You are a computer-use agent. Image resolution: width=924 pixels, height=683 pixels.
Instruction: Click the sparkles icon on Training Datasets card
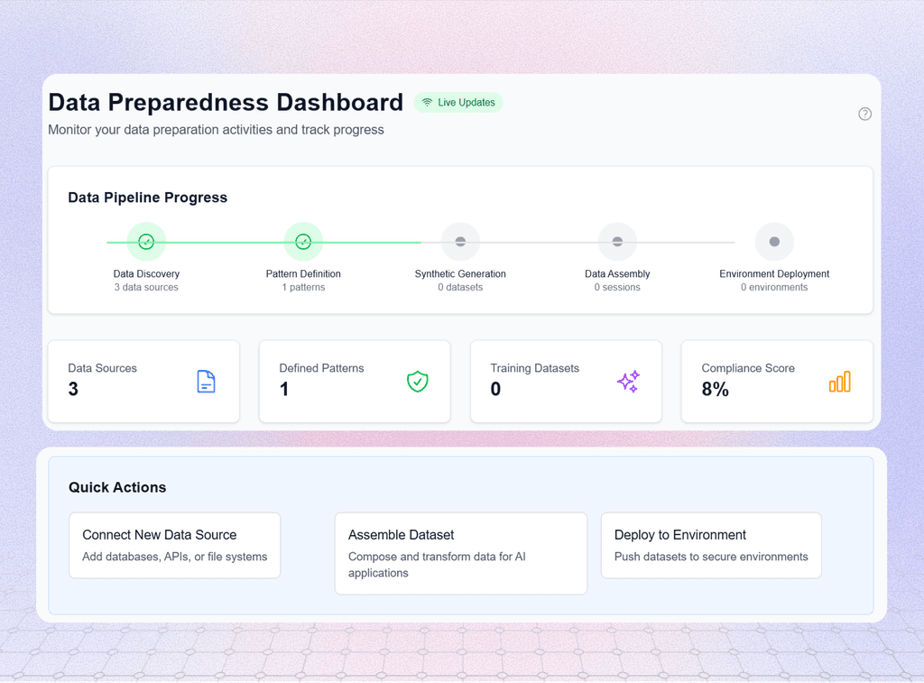click(x=629, y=382)
